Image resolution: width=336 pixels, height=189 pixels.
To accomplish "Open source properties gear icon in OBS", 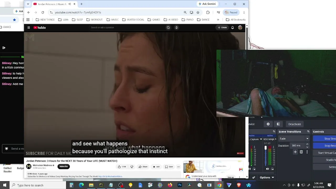I will tap(268, 124).
